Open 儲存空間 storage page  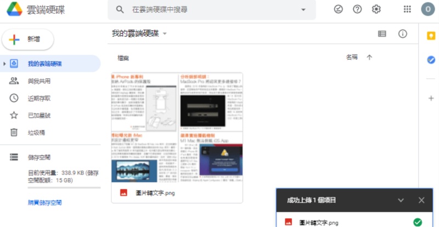tap(39, 157)
